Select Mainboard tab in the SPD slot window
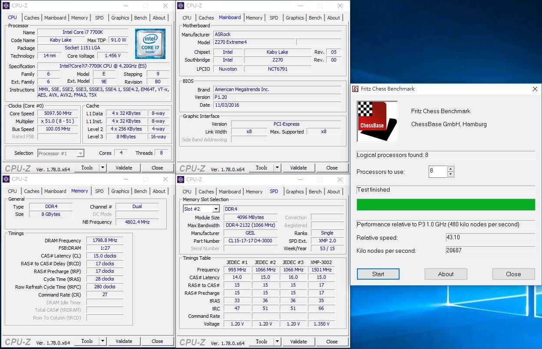The width and height of the screenshot is (542, 349). click(230, 191)
